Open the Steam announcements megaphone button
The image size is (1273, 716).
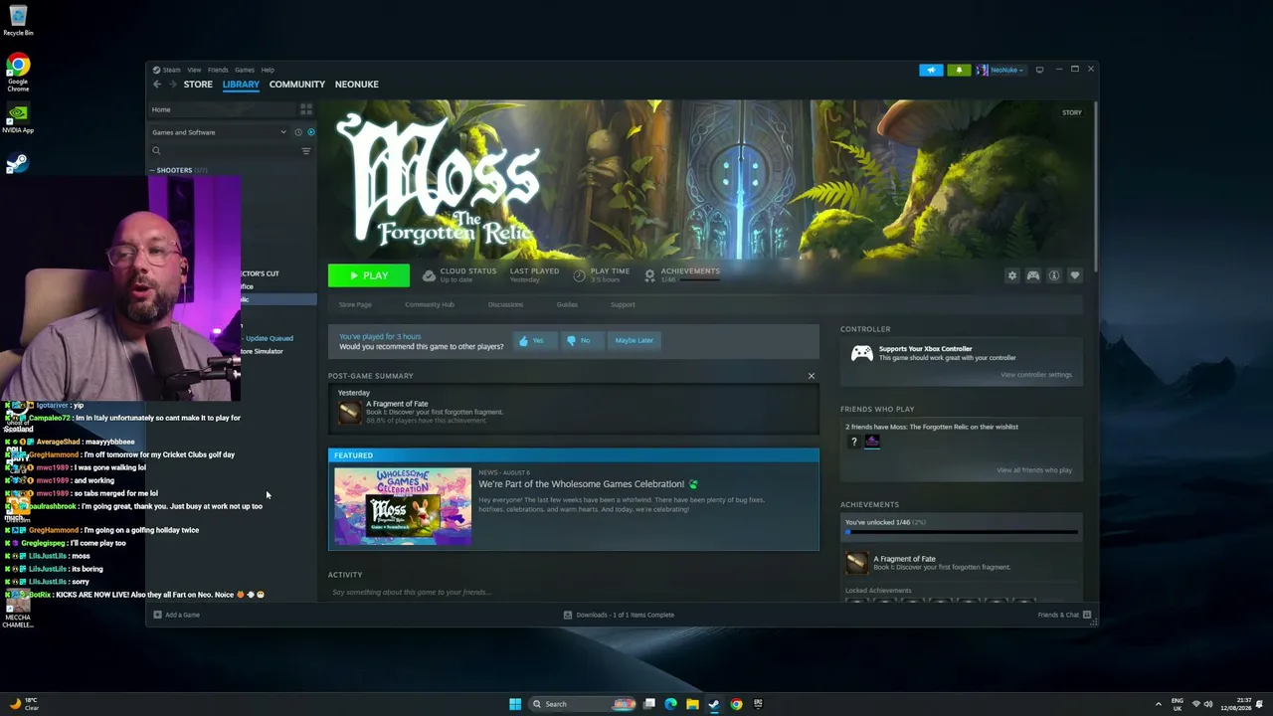click(931, 70)
